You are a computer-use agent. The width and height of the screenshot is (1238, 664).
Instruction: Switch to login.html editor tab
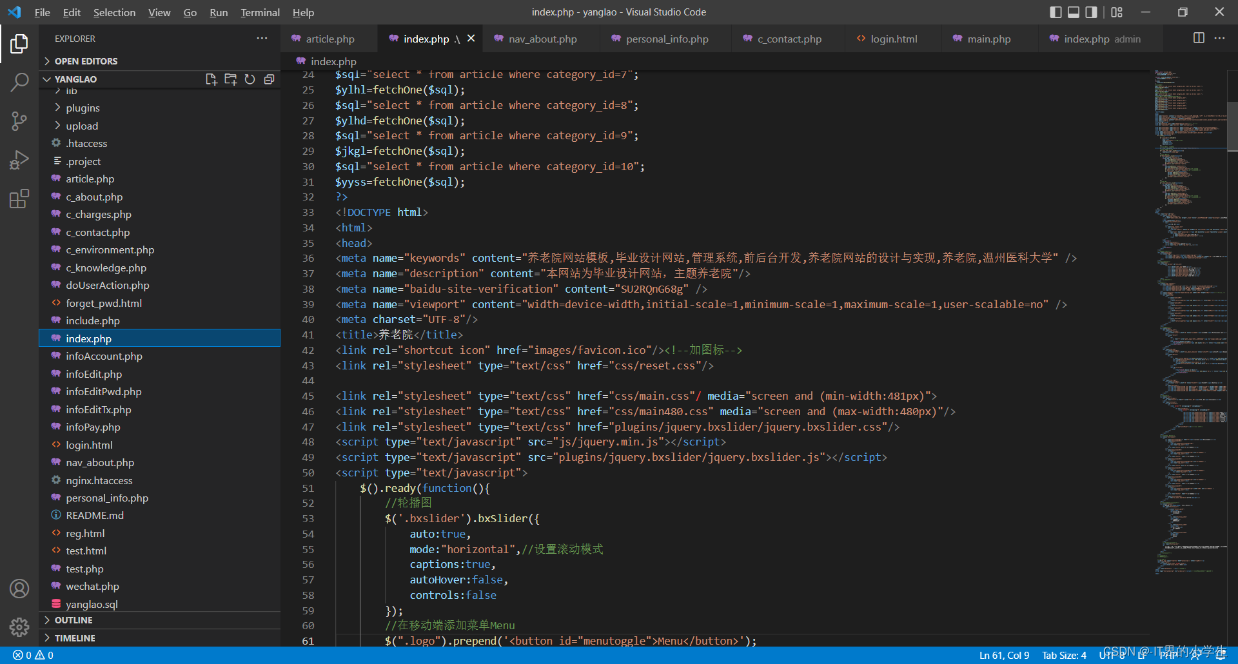click(x=894, y=39)
